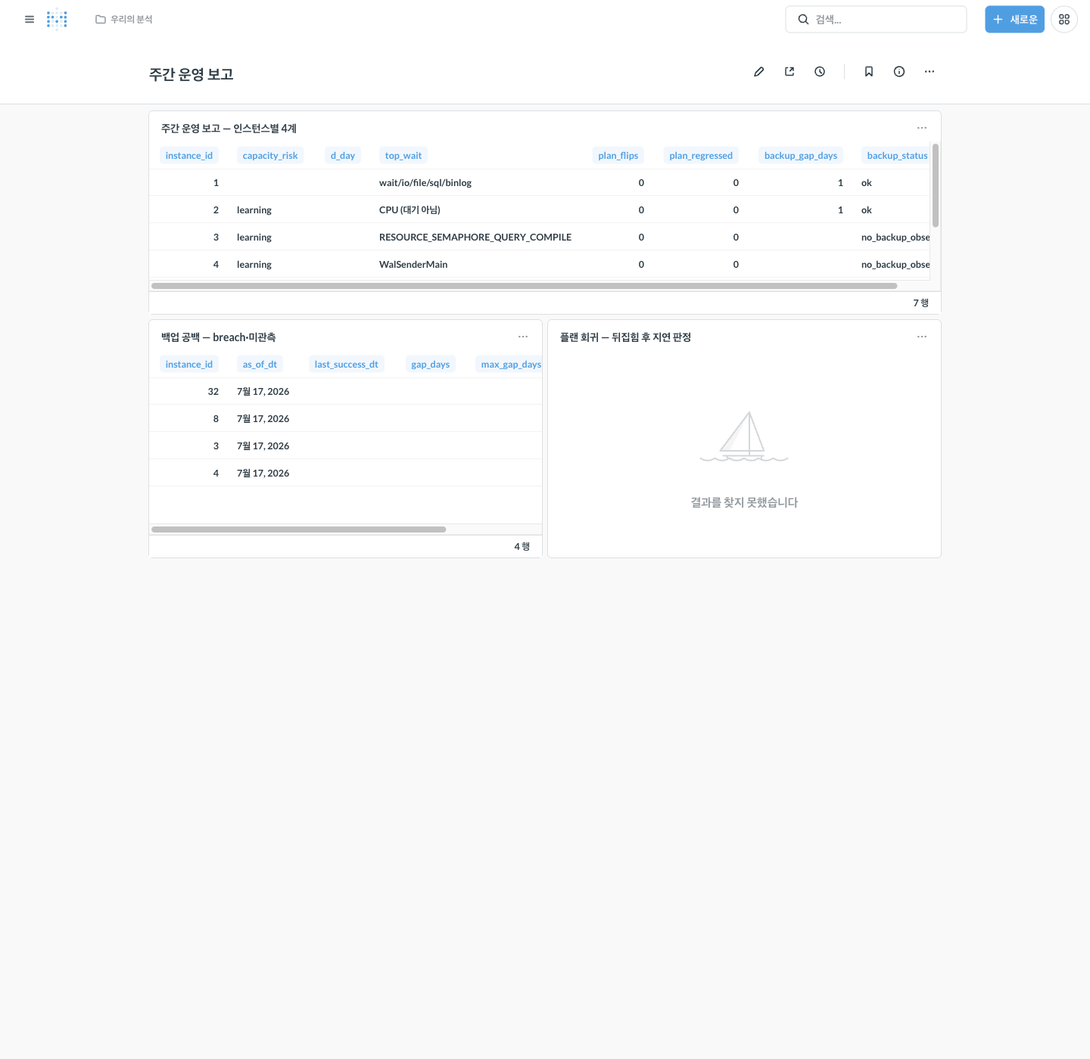
Task: Bookmark this dashboard
Action: point(869,72)
